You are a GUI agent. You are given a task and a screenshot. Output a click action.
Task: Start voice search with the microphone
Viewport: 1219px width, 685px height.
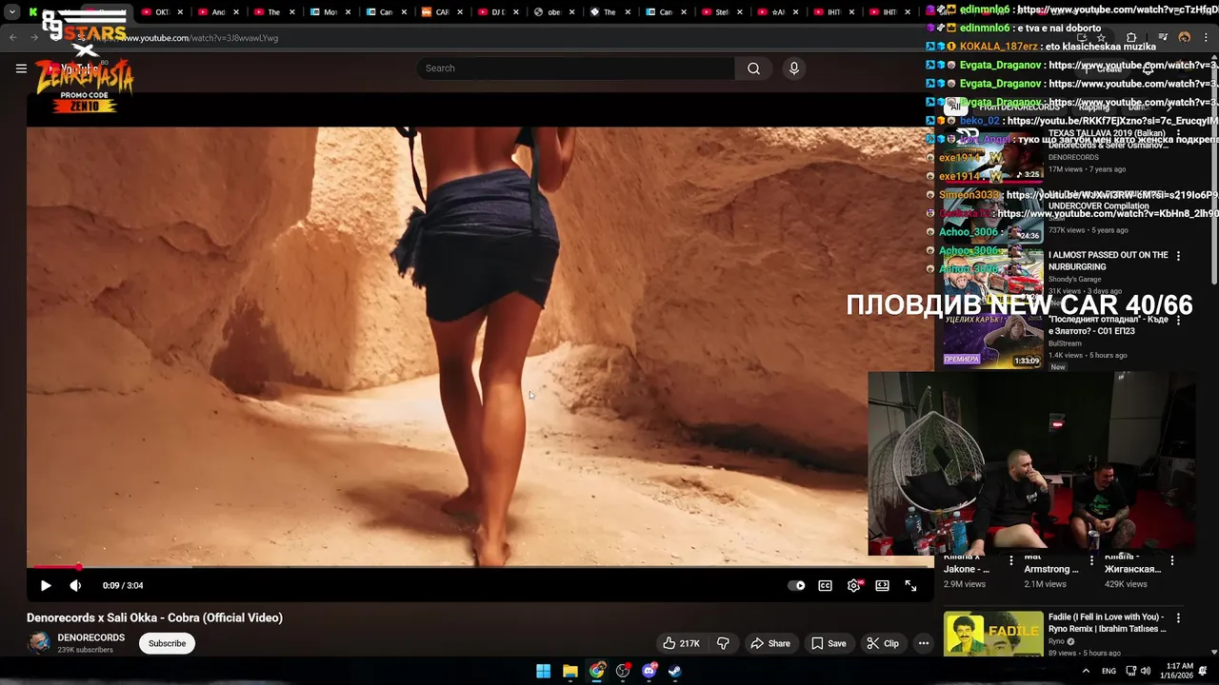tap(793, 68)
